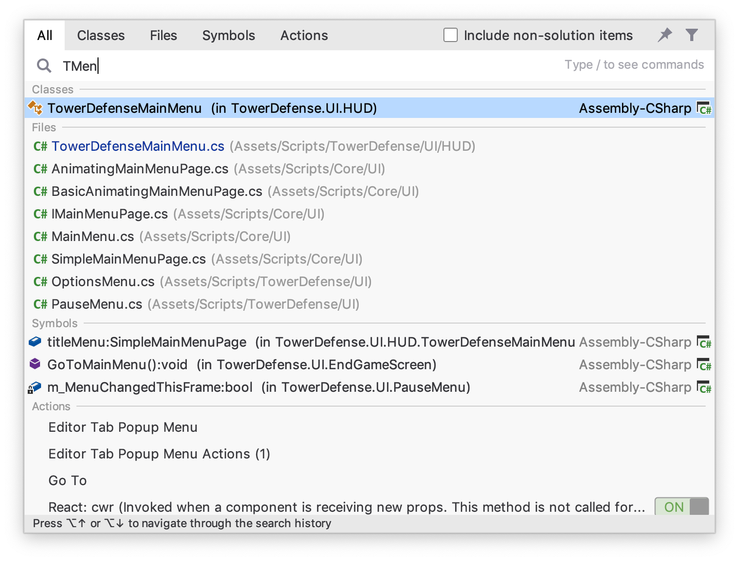The height and width of the screenshot is (561, 739).
Task: Toggle the ON switch for React: cwr
Action: click(682, 507)
